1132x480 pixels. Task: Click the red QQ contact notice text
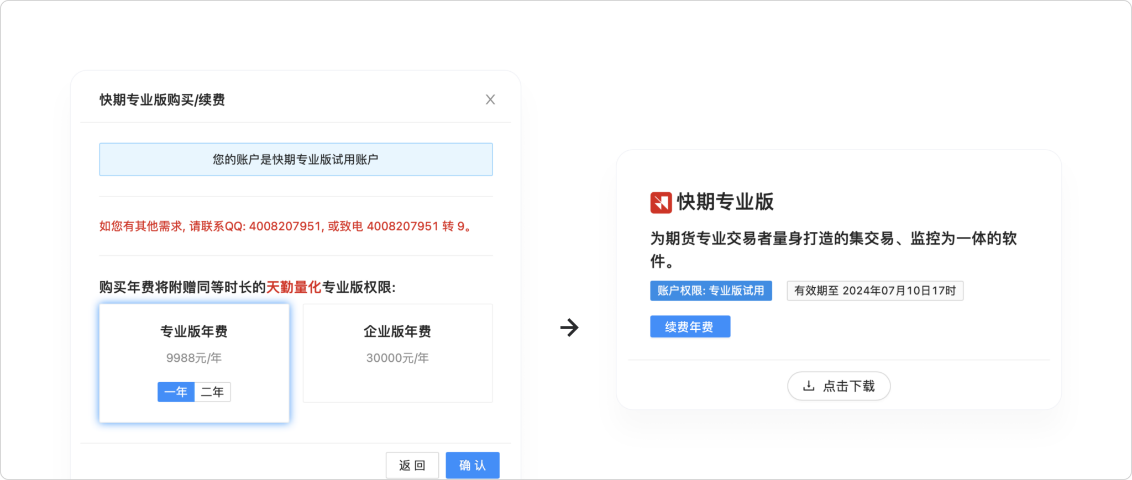[x=287, y=226]
